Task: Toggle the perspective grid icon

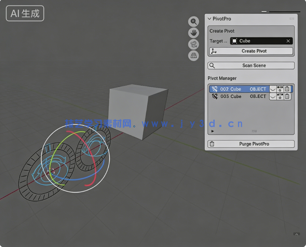Action: (x=193, y=55)
